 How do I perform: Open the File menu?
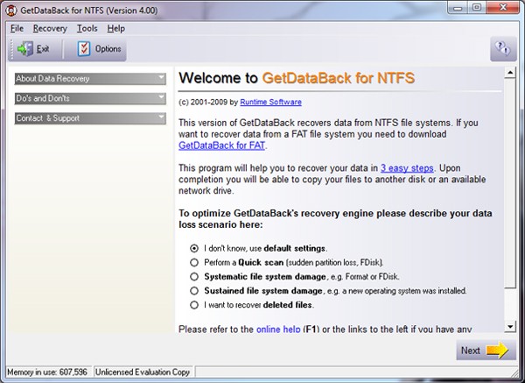click(17, 29)
